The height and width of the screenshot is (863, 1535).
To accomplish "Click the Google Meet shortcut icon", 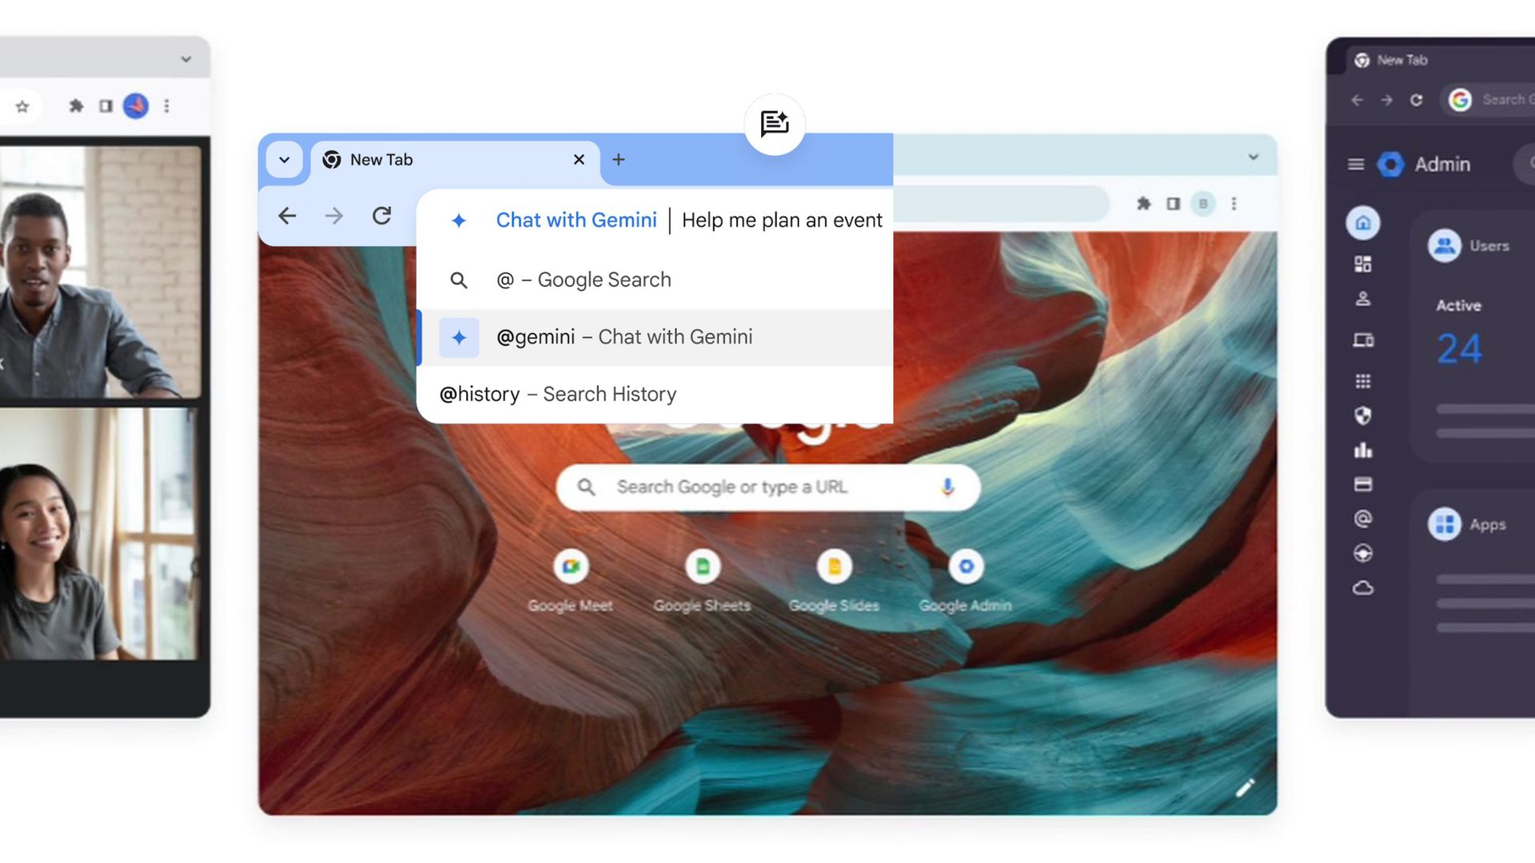I will [570, 567].
